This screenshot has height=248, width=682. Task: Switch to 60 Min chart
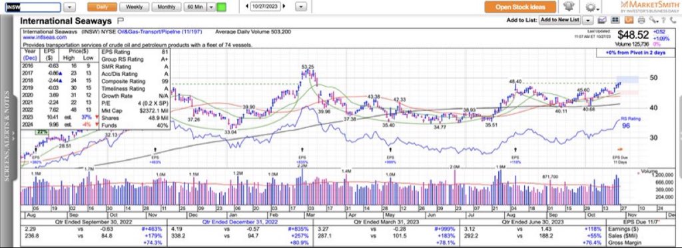pos(195,7)
